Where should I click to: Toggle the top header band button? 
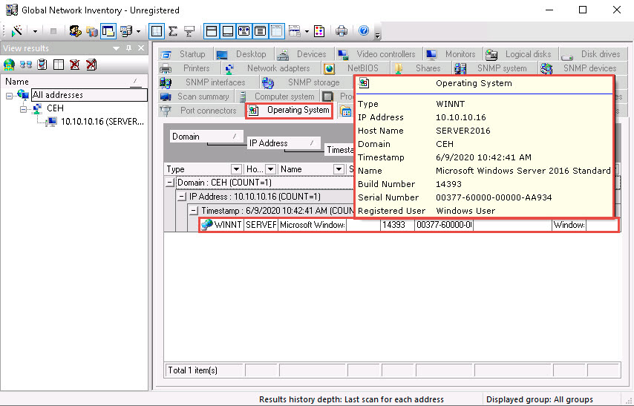click(x=212, y=30)
